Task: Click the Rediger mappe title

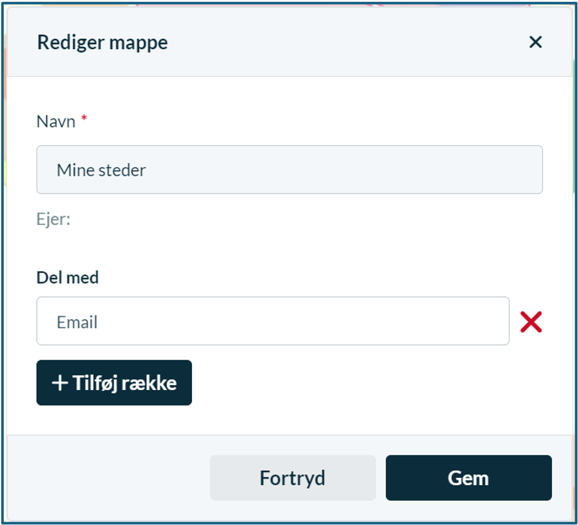Action: [x=103, y=43]
